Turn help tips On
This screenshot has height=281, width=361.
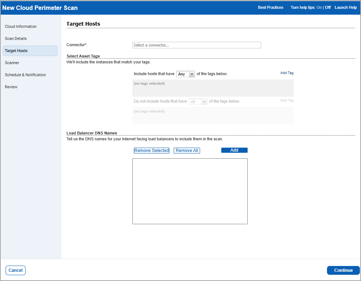coord(319,7)
